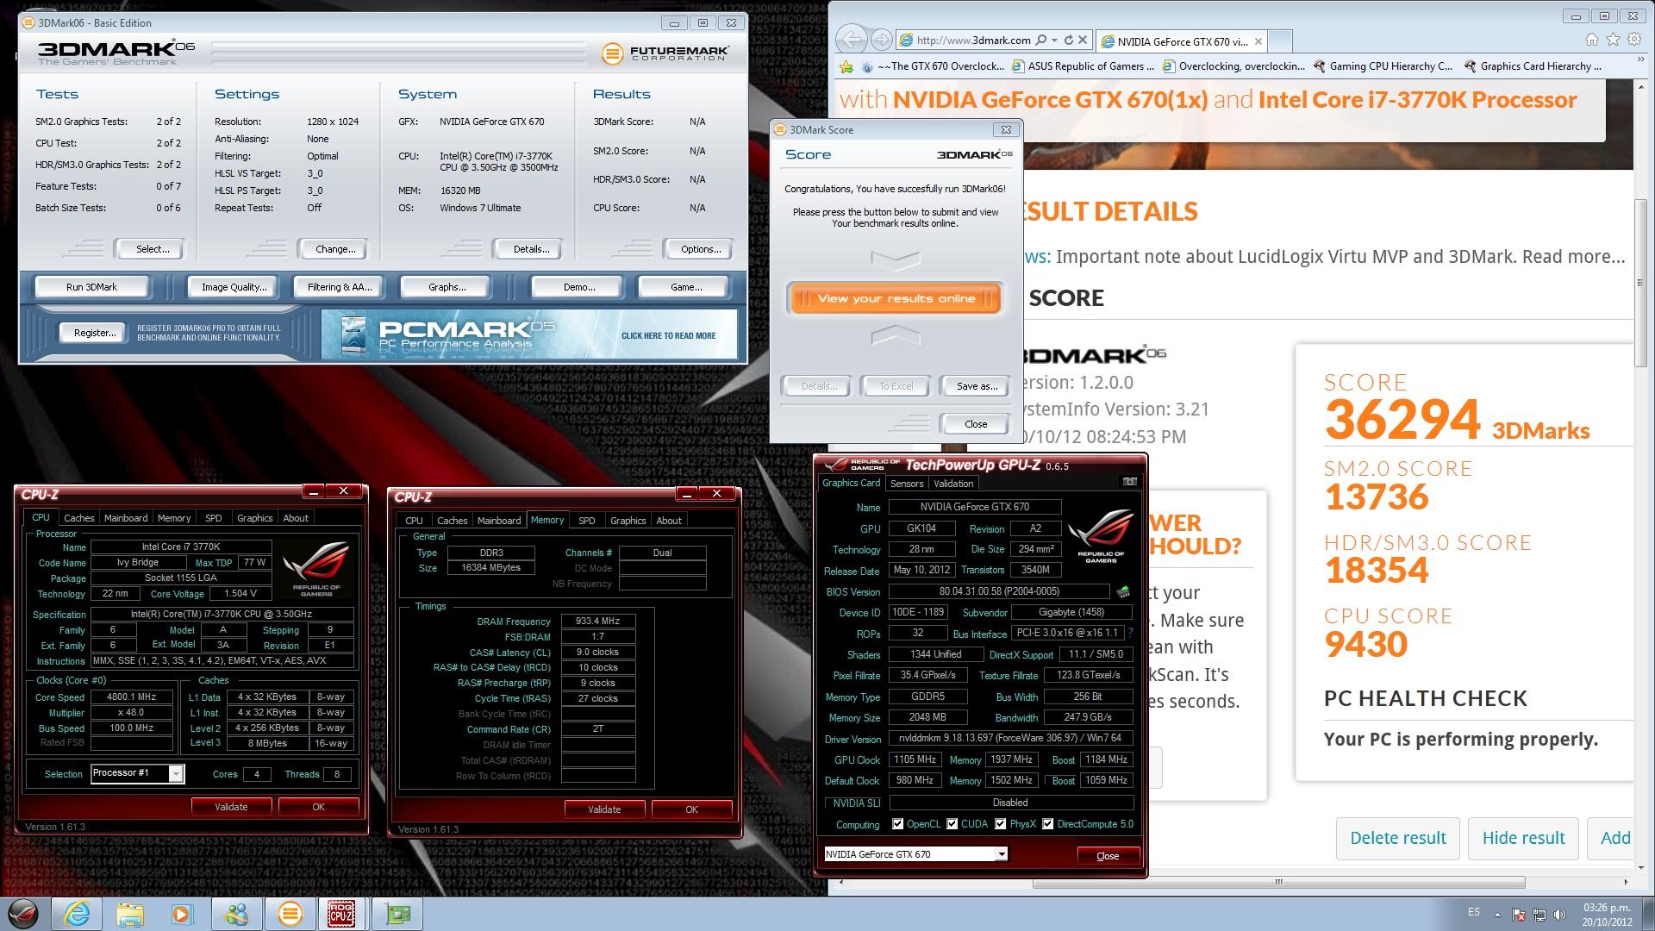The image size is (1655, 931).
Task: Click Save as... in 3DMark Score dialog
Action: tap(977, 386)
